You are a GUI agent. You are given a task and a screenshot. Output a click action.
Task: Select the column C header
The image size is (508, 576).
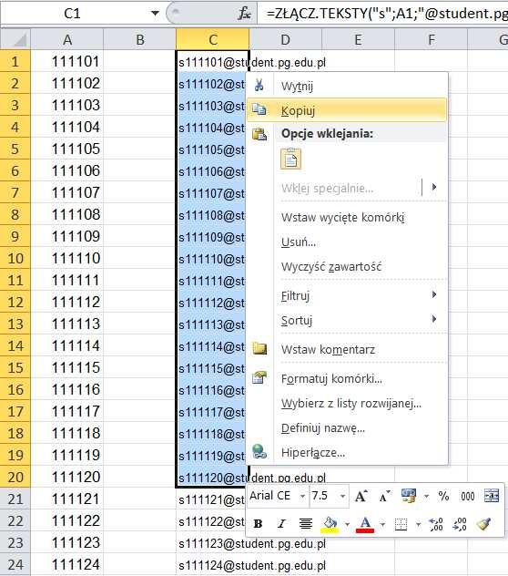tap(212, 39)
